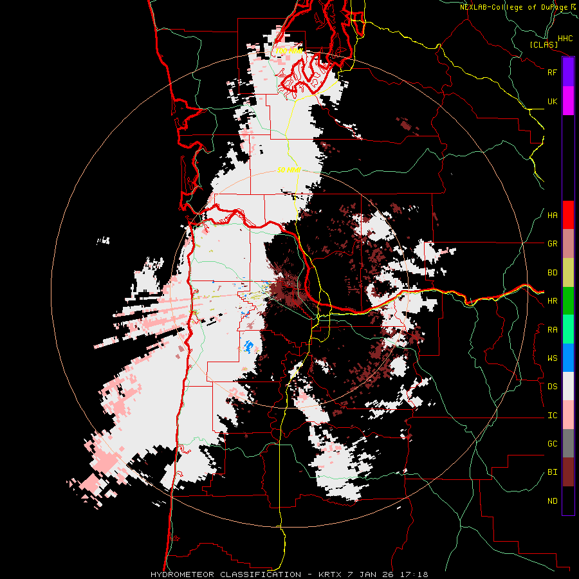Click the [CLAS] units label
This screenshot has width=579, height=579.
(544, 45)
